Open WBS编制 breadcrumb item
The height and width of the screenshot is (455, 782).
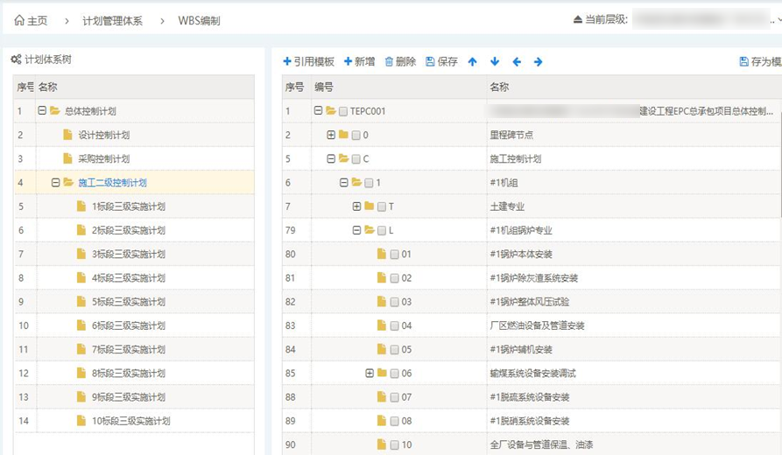[x=199, y=20]
